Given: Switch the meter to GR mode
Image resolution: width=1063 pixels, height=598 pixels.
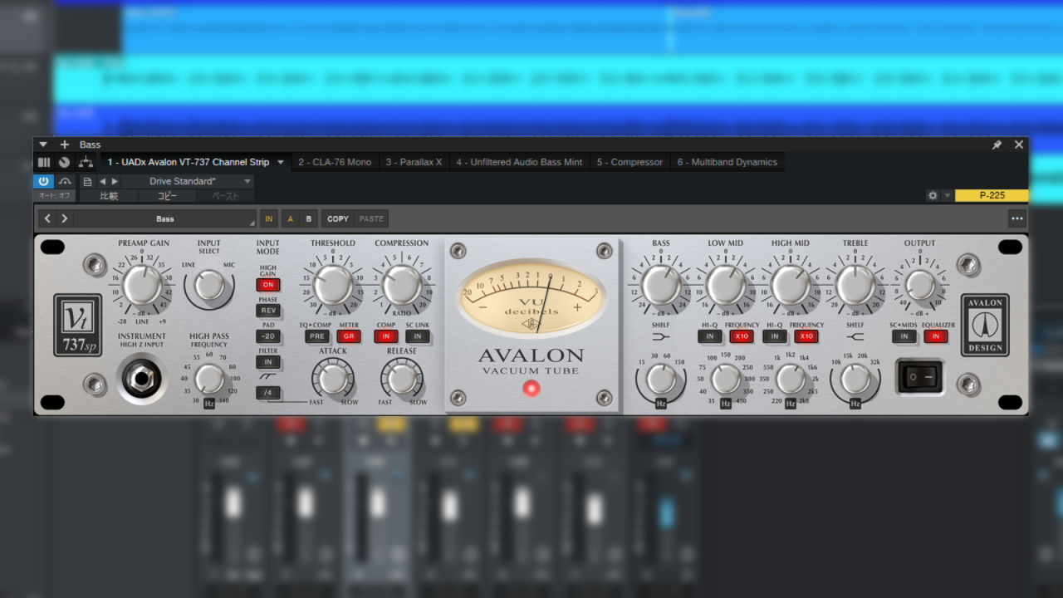Looking at the screenshot, I should click(x=348, y=336).
